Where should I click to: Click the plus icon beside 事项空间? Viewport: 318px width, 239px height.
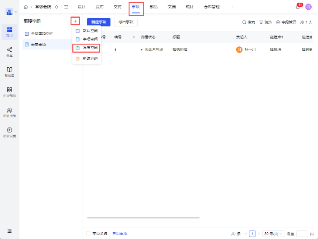coord(75,21)
